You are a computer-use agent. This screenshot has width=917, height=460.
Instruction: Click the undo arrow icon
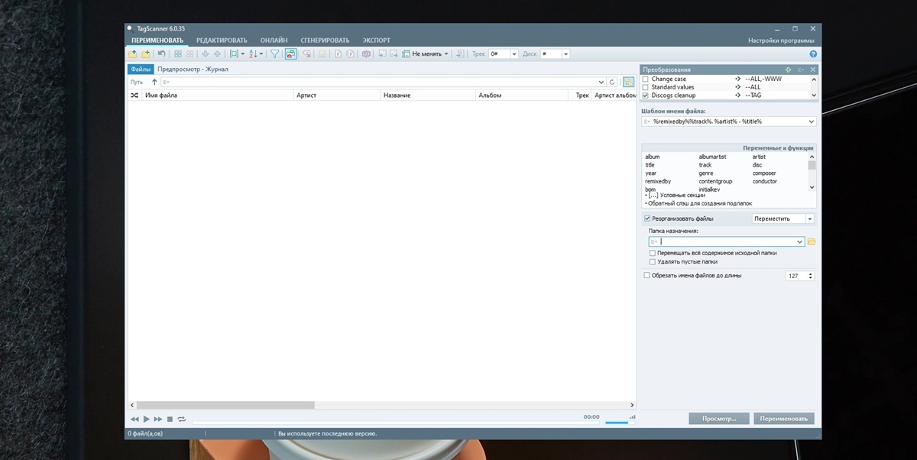(x=161, y=54)
